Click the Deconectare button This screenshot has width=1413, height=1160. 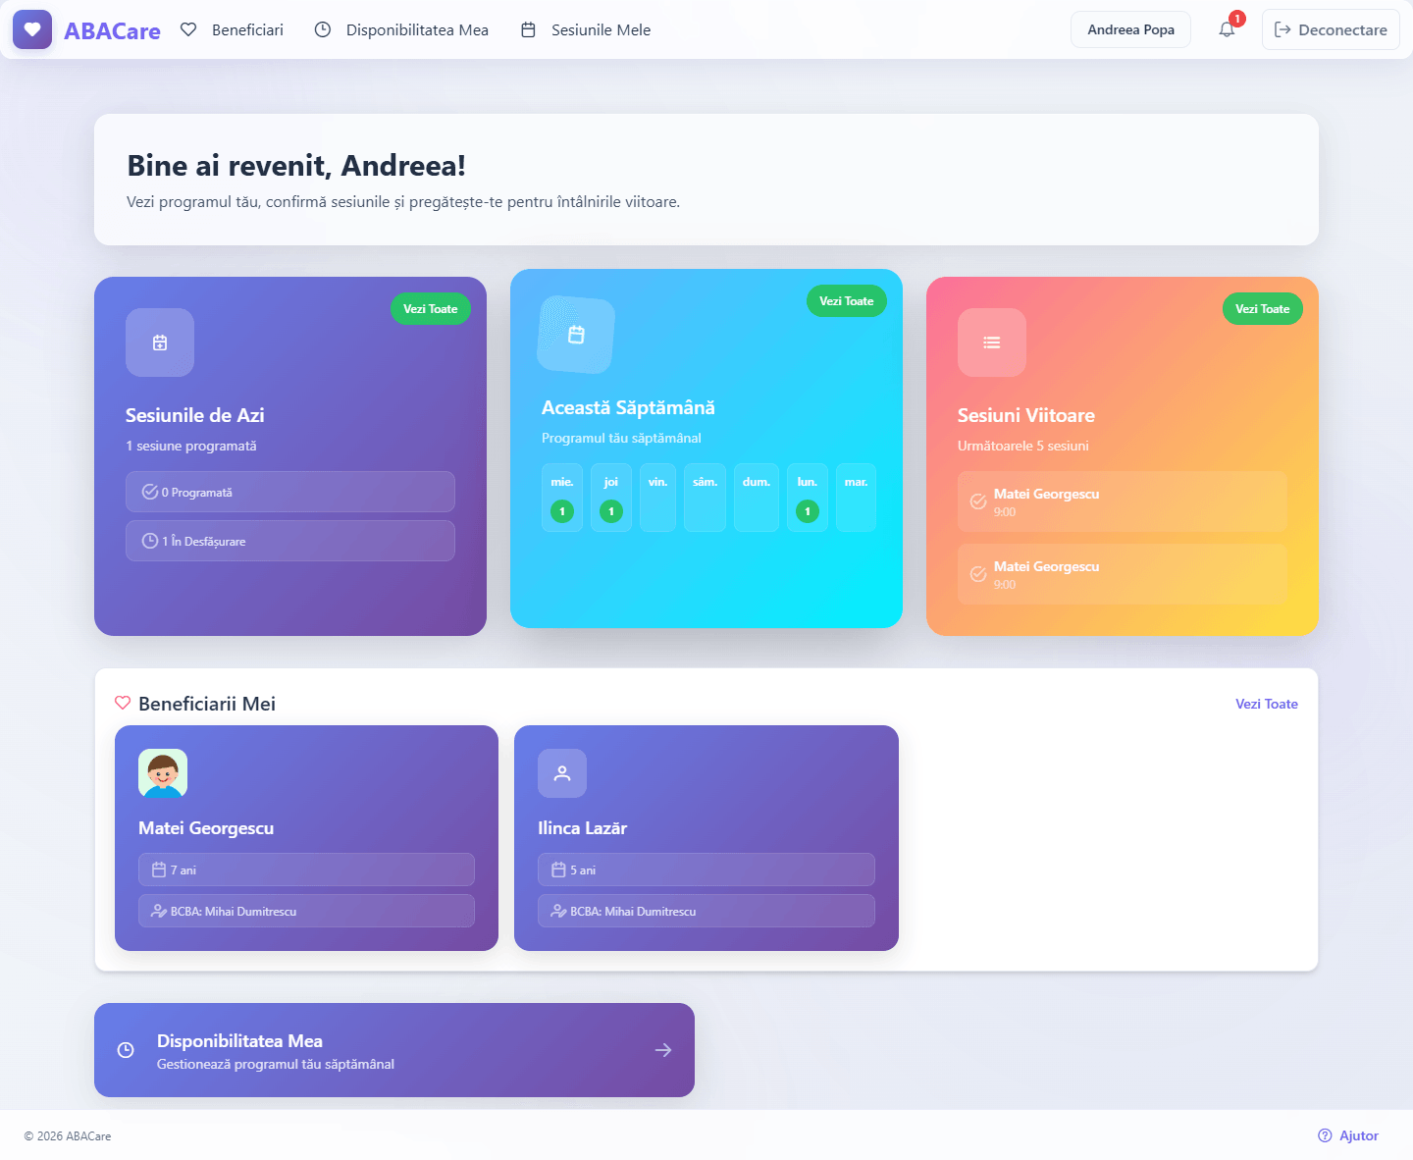[1331, 29]
